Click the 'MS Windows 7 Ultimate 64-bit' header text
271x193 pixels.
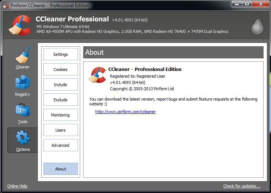(x=63, y=27)
